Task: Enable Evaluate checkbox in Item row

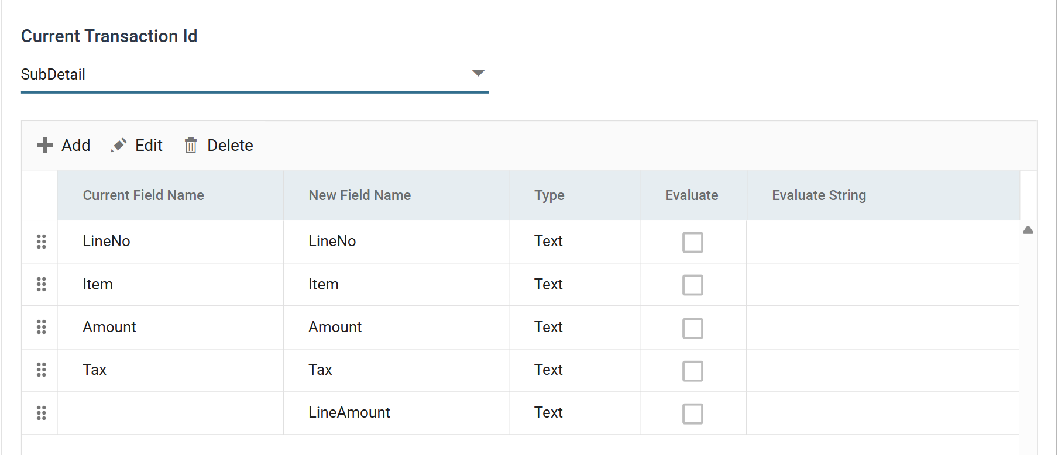Action: [693, 285]
